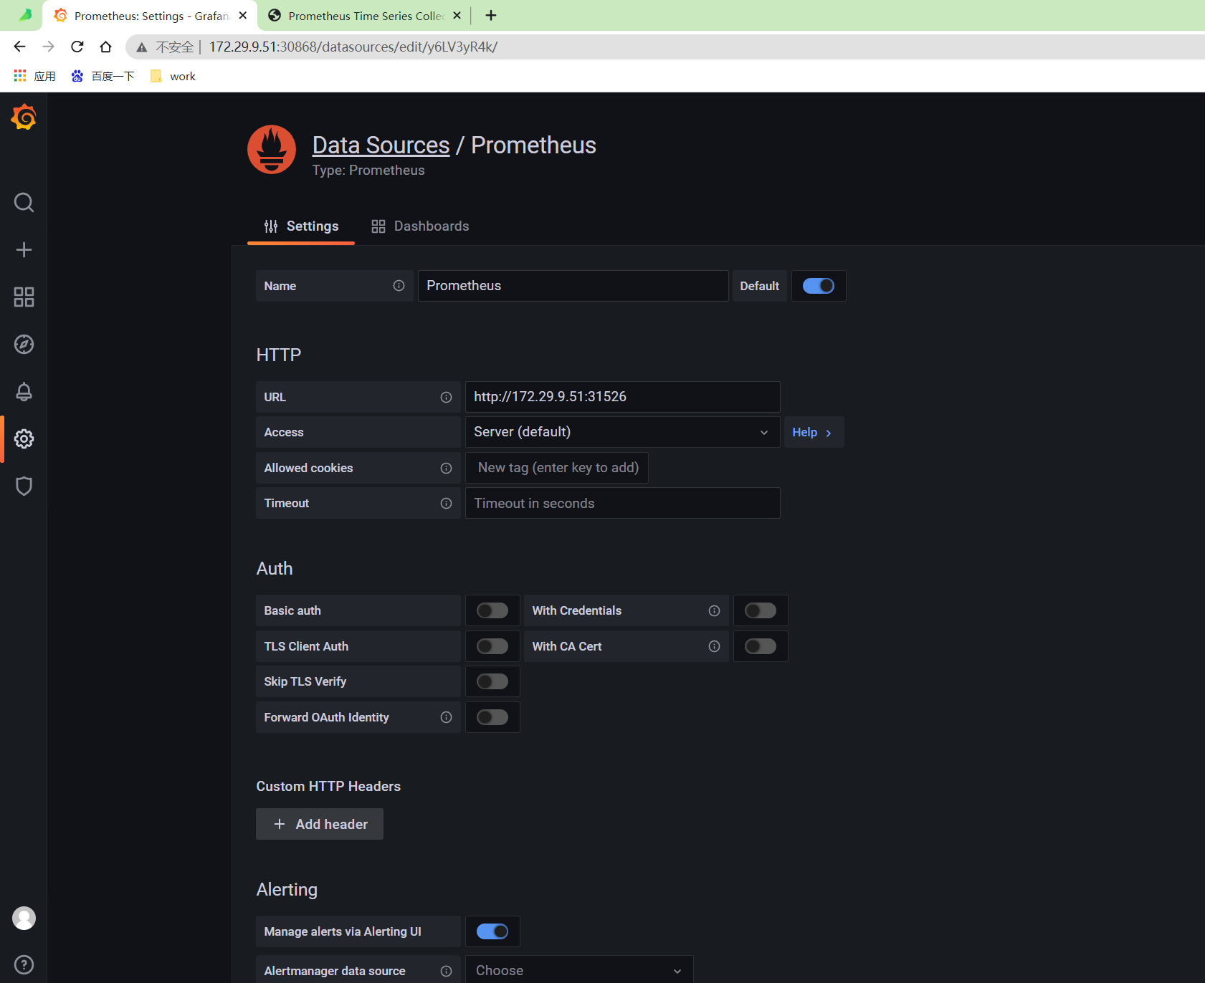Open the Configuration gear icon in sidebar
Screen dimensions: 1205x983
click(x=24, y=438)
